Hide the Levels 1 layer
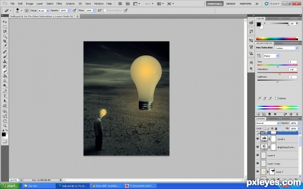Viewport: 303px width, 189px height. tap(258, 139)
